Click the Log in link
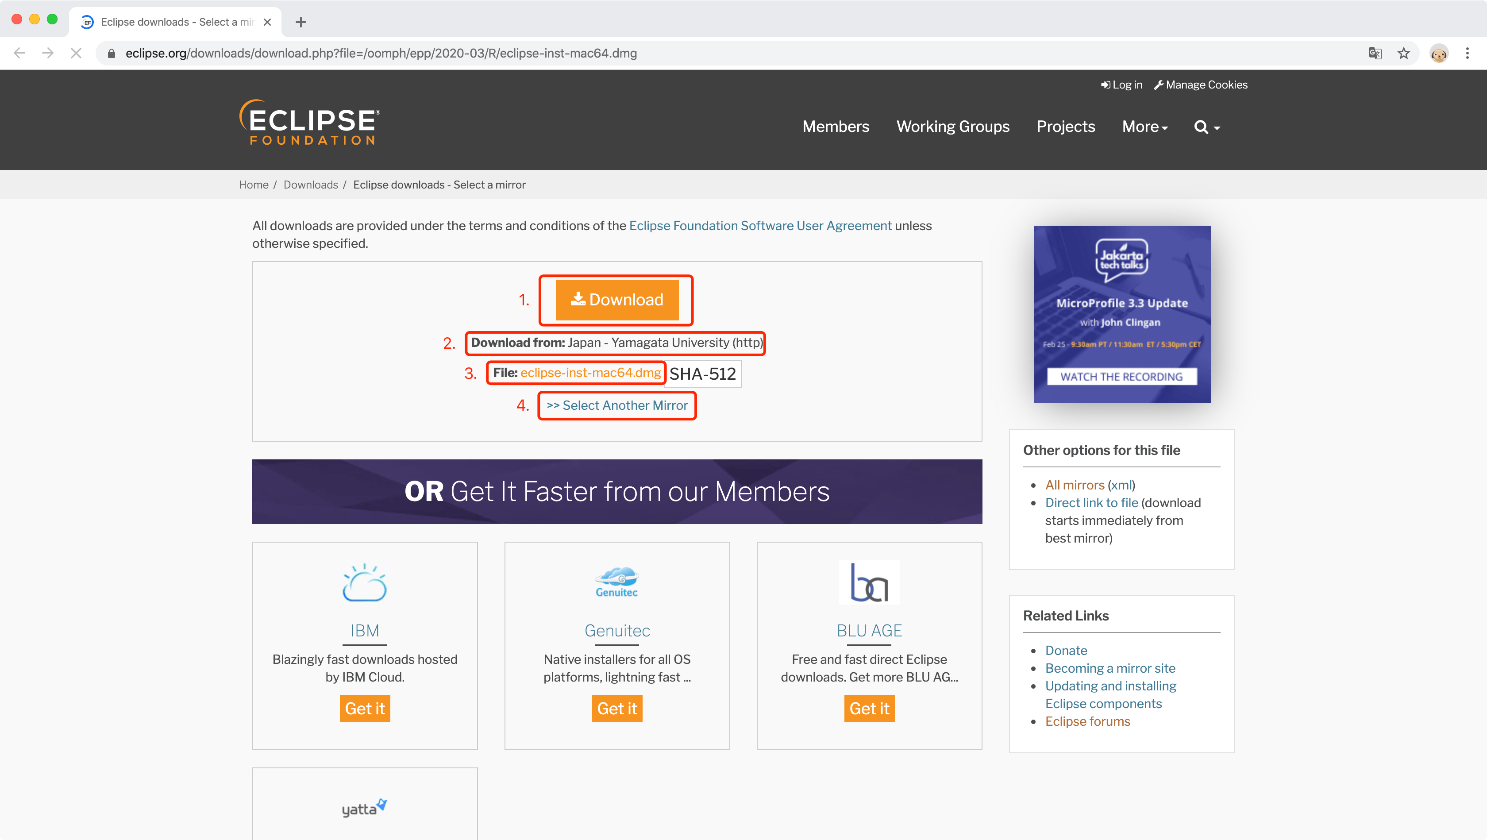Screen dimensions: 1487x840 (1121, 85)
